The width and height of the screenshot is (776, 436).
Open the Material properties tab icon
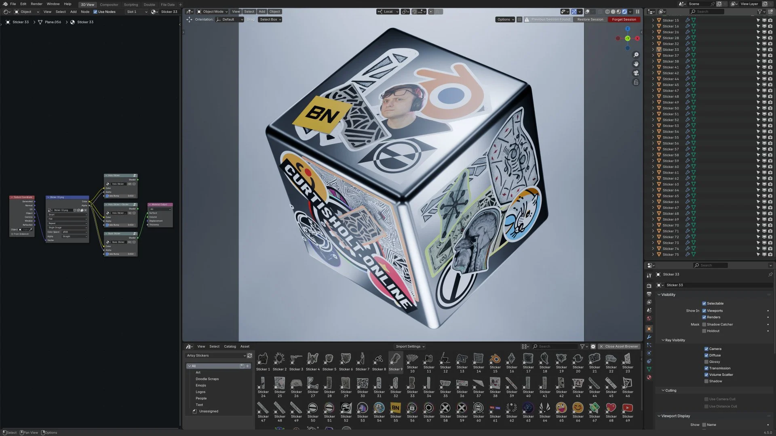(649, 377)
